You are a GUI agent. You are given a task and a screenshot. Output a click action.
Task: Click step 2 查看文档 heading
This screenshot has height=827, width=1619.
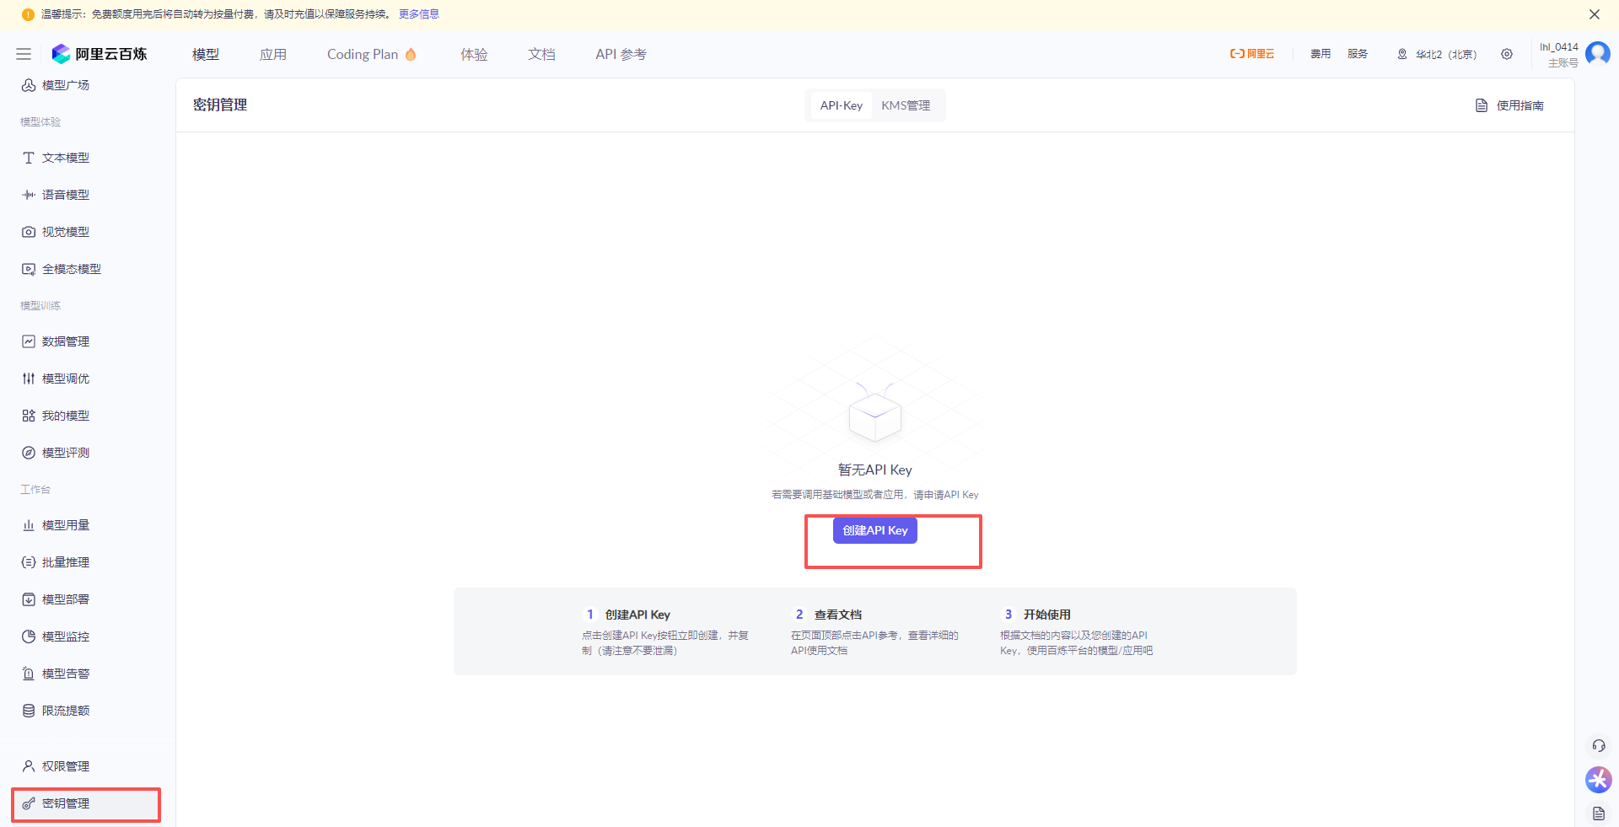838,615
